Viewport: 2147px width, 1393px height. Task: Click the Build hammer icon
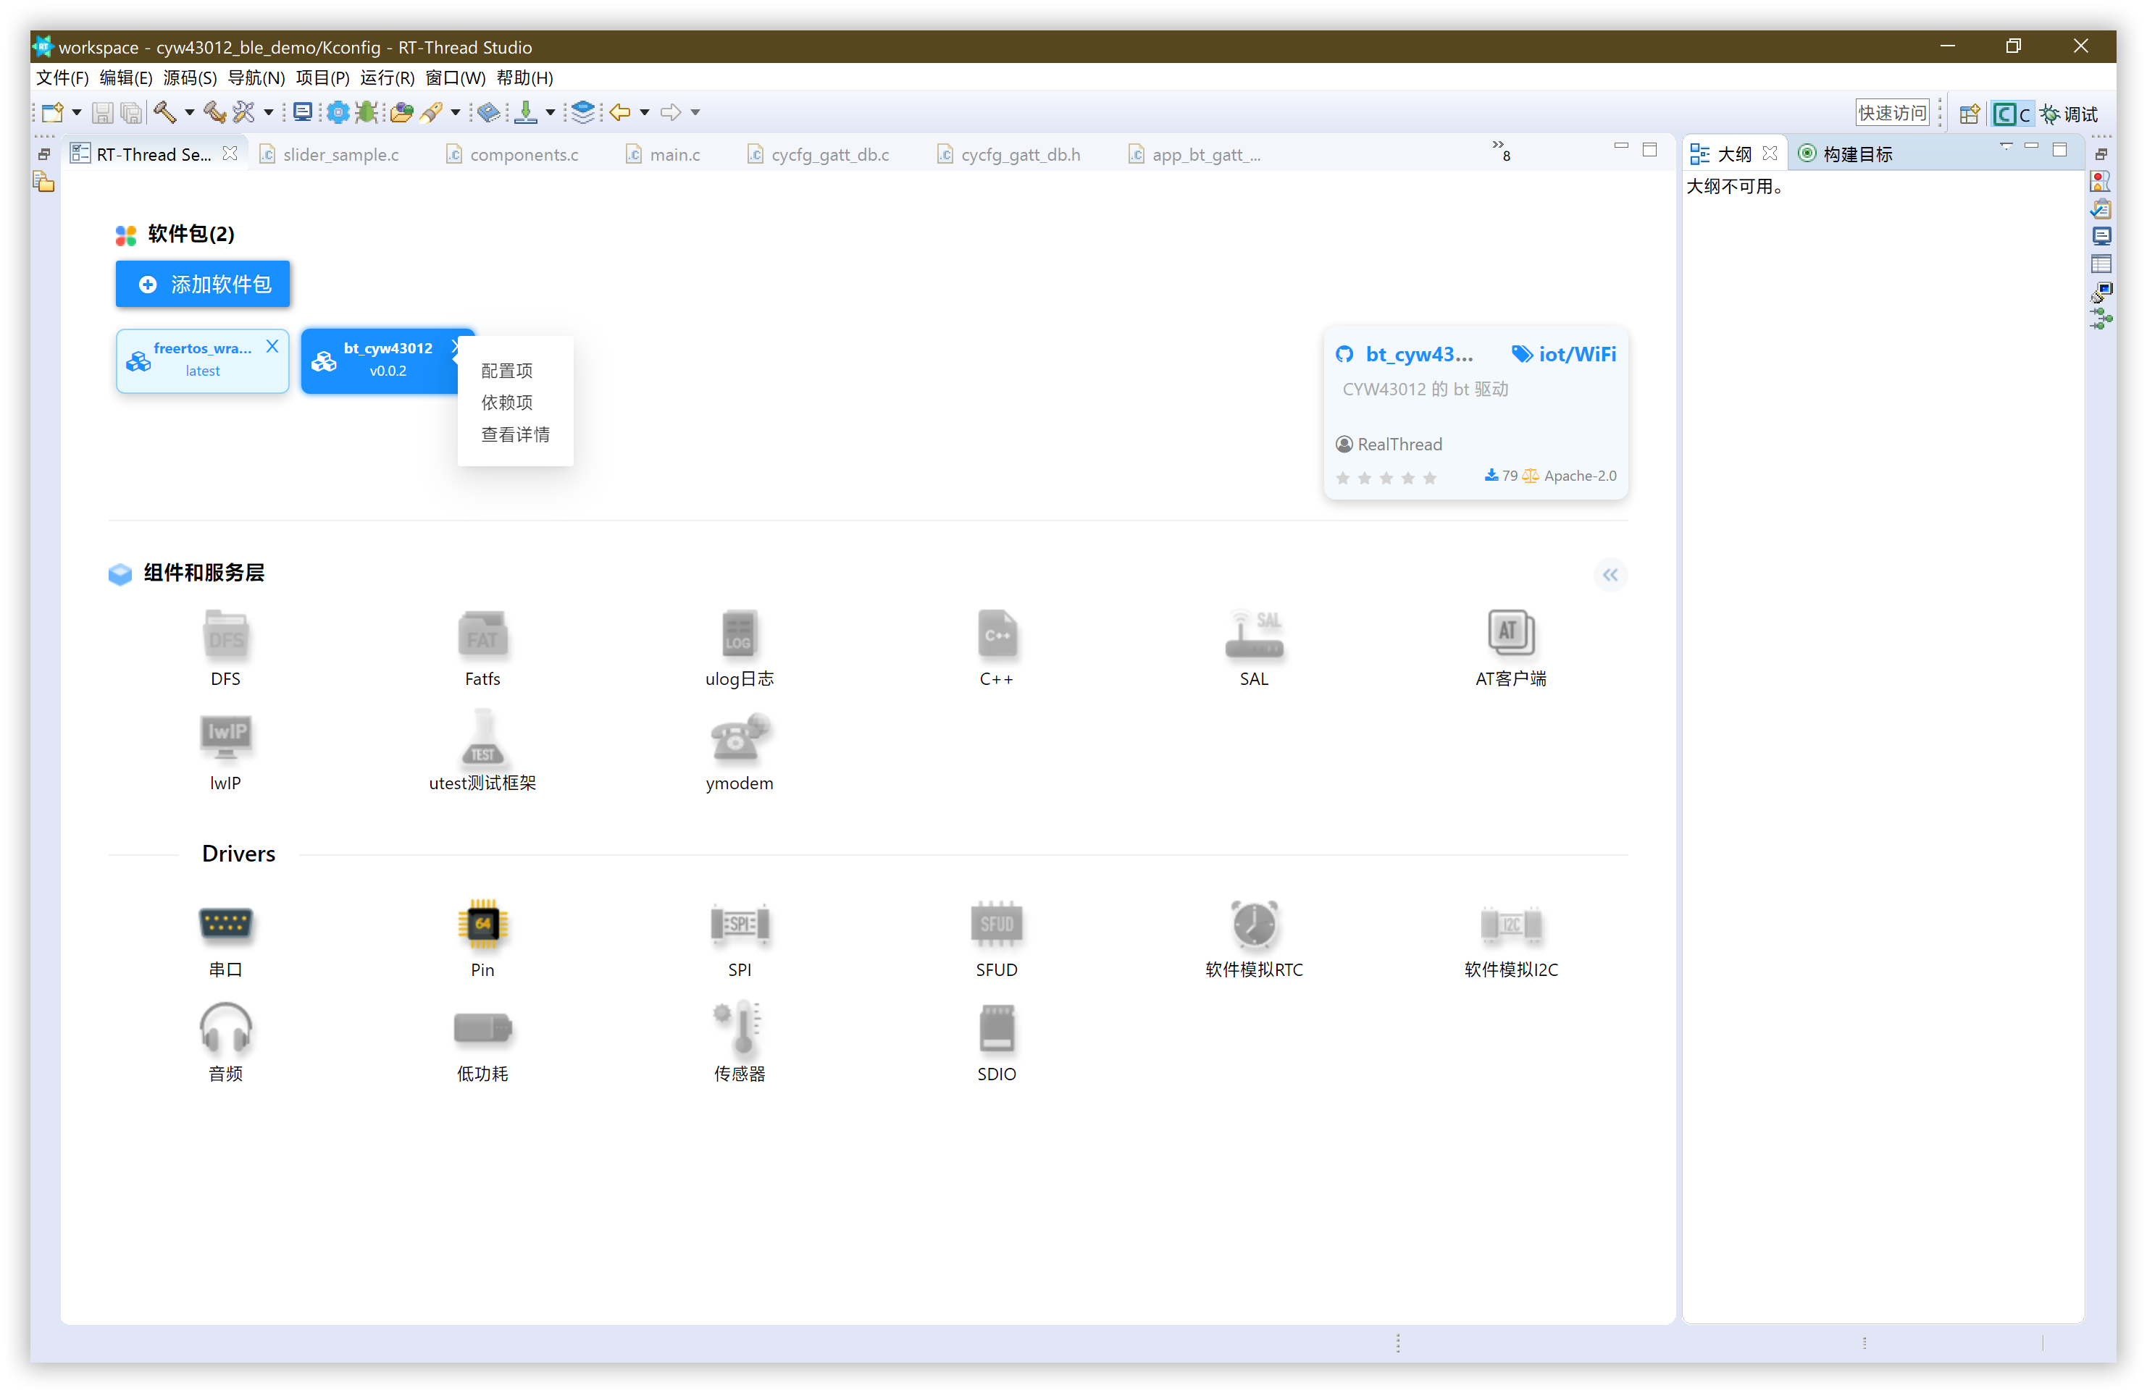(x=164, y=111)
